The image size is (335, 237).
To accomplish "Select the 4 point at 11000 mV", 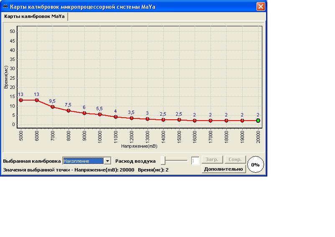I will (116, 117).
